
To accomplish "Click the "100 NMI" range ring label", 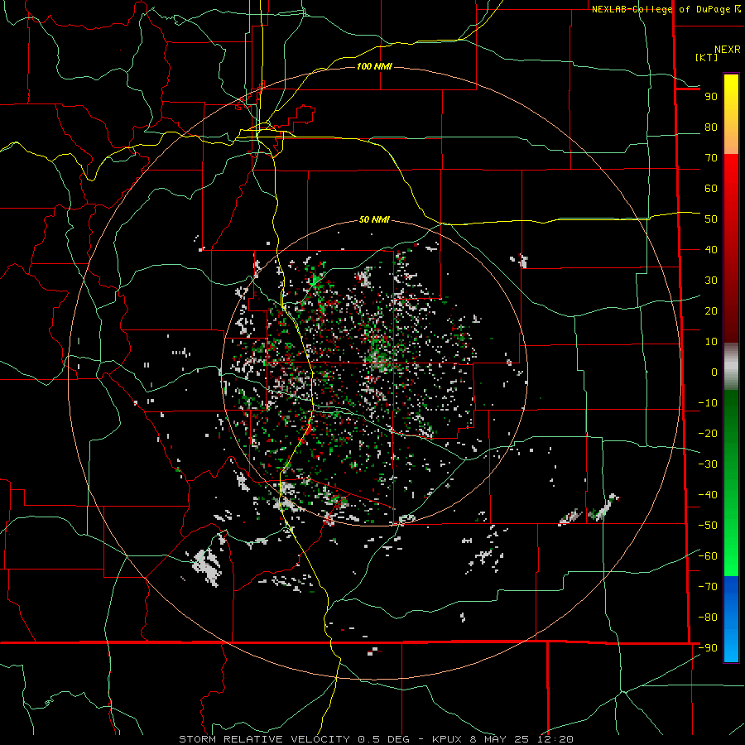I will pos(374,66).
